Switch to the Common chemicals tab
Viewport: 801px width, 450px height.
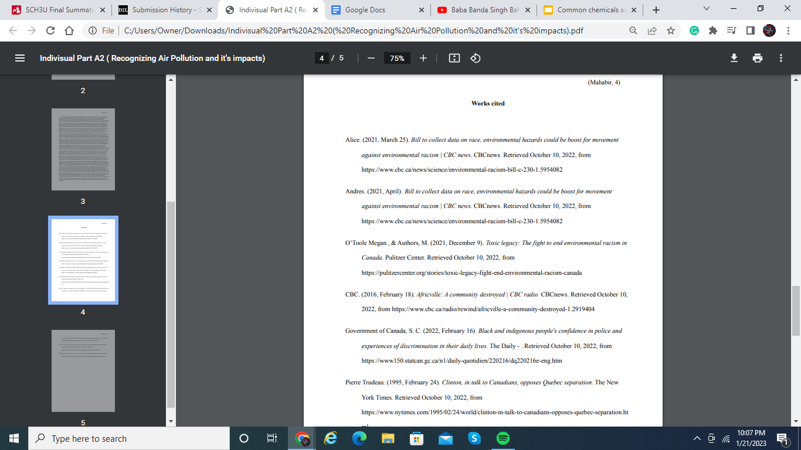tap(591, 10)
